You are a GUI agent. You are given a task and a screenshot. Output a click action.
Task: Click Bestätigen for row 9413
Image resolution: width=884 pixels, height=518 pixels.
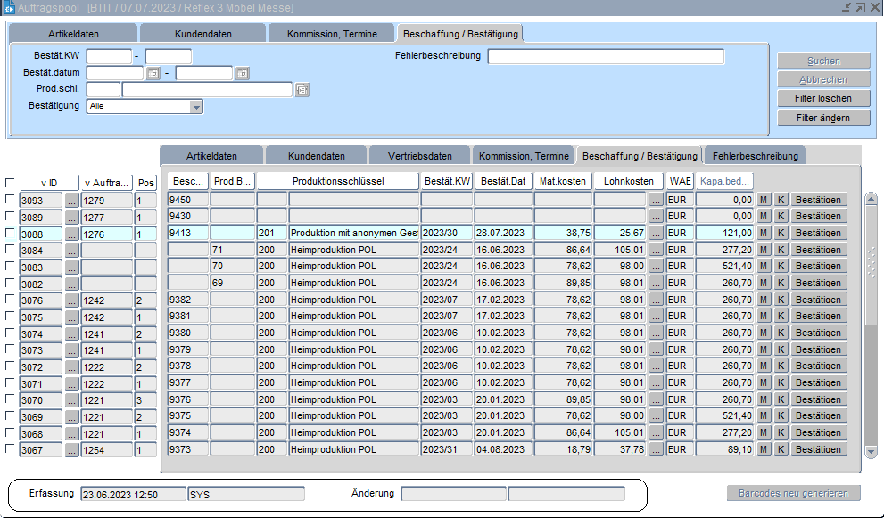tap(818, 233)
